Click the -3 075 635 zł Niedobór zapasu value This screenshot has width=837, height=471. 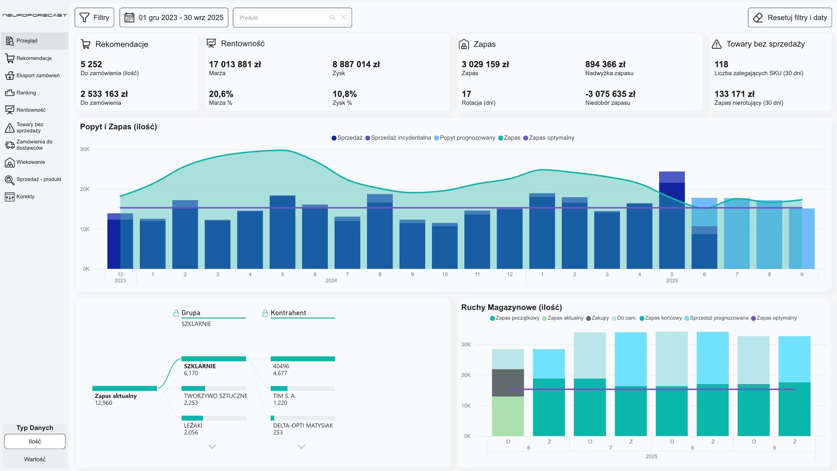pos(610,94)
